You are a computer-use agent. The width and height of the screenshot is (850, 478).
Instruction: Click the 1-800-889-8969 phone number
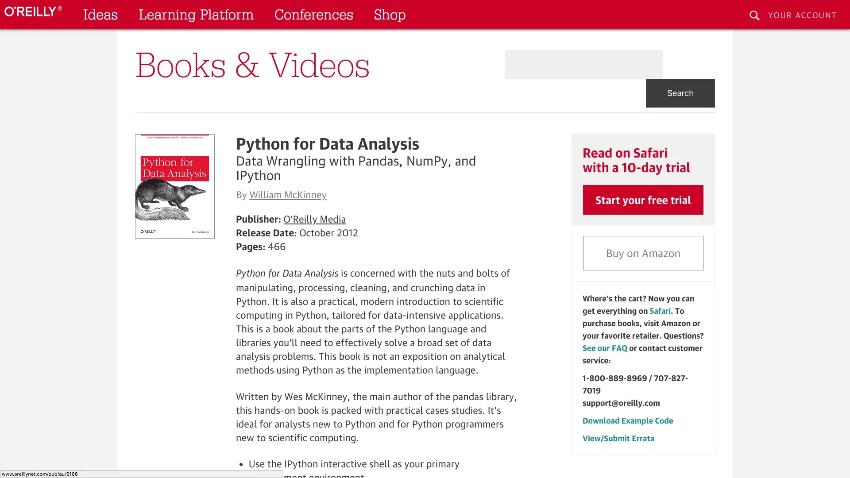[614, 378]
